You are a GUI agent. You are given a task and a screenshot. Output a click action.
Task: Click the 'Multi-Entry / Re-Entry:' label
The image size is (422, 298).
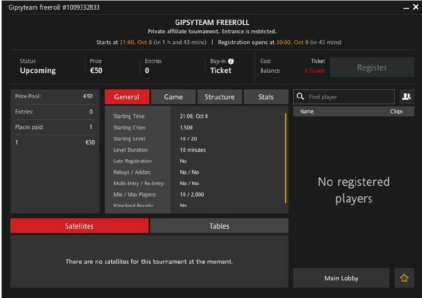coord(139,184)
